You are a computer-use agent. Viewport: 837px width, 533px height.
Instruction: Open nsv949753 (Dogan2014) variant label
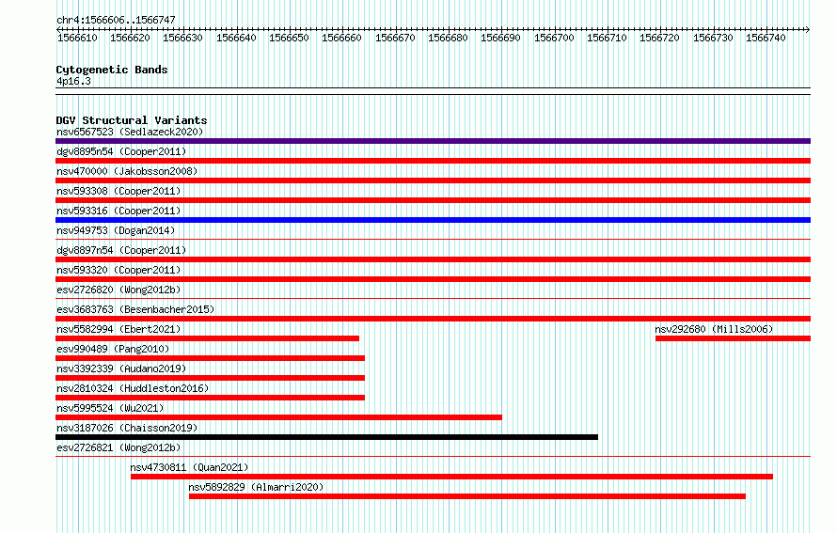pos(116,230)
